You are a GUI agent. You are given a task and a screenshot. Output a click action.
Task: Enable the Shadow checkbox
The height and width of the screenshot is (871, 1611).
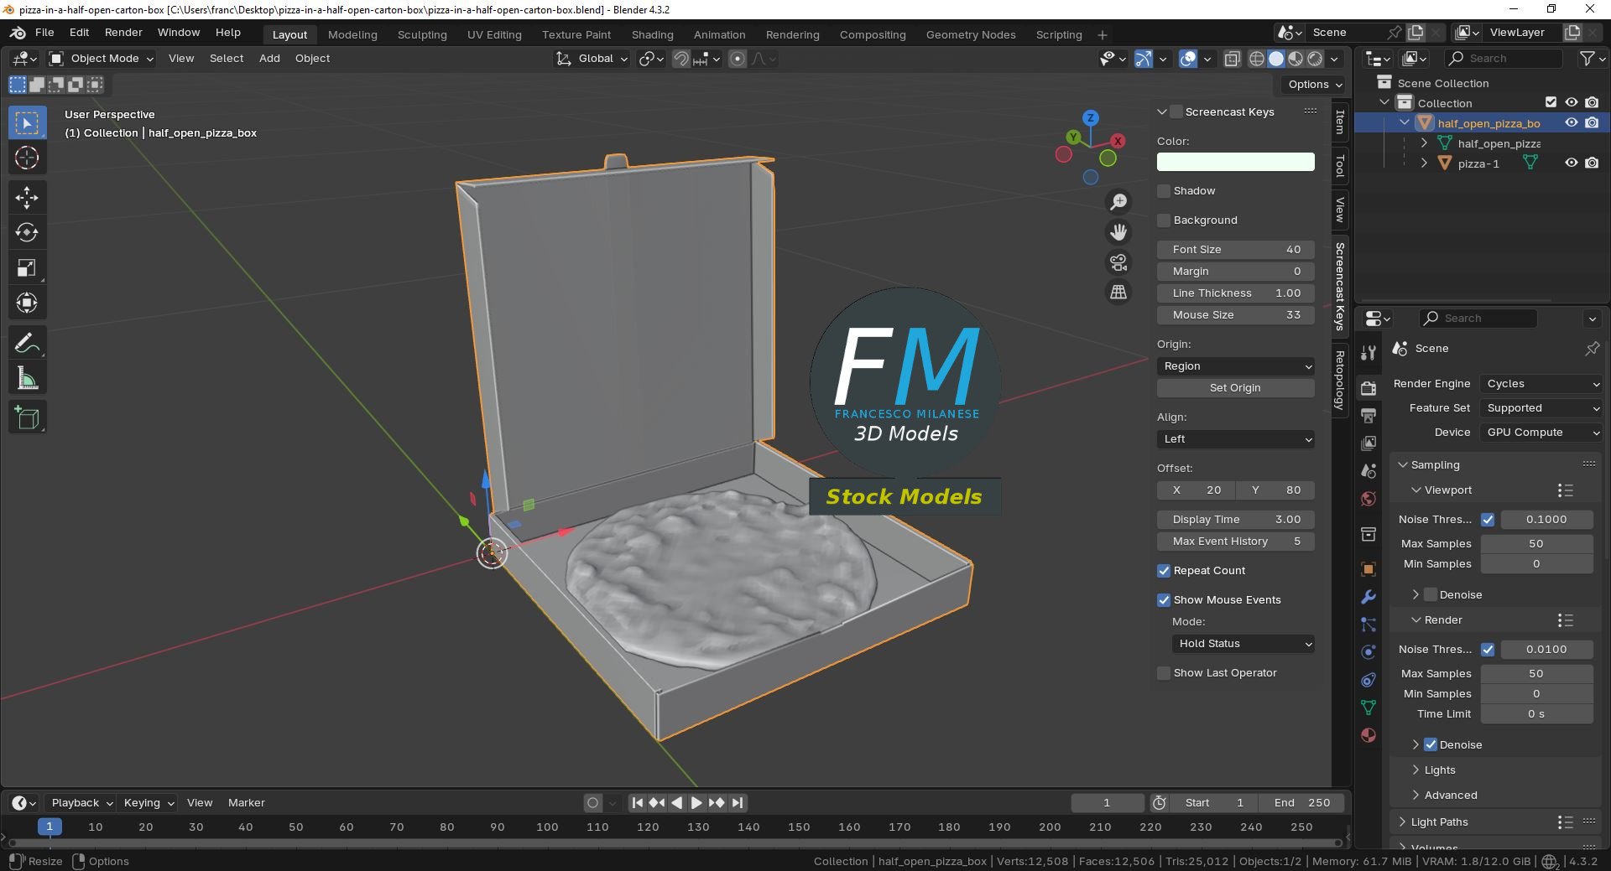pos(1164,191)
